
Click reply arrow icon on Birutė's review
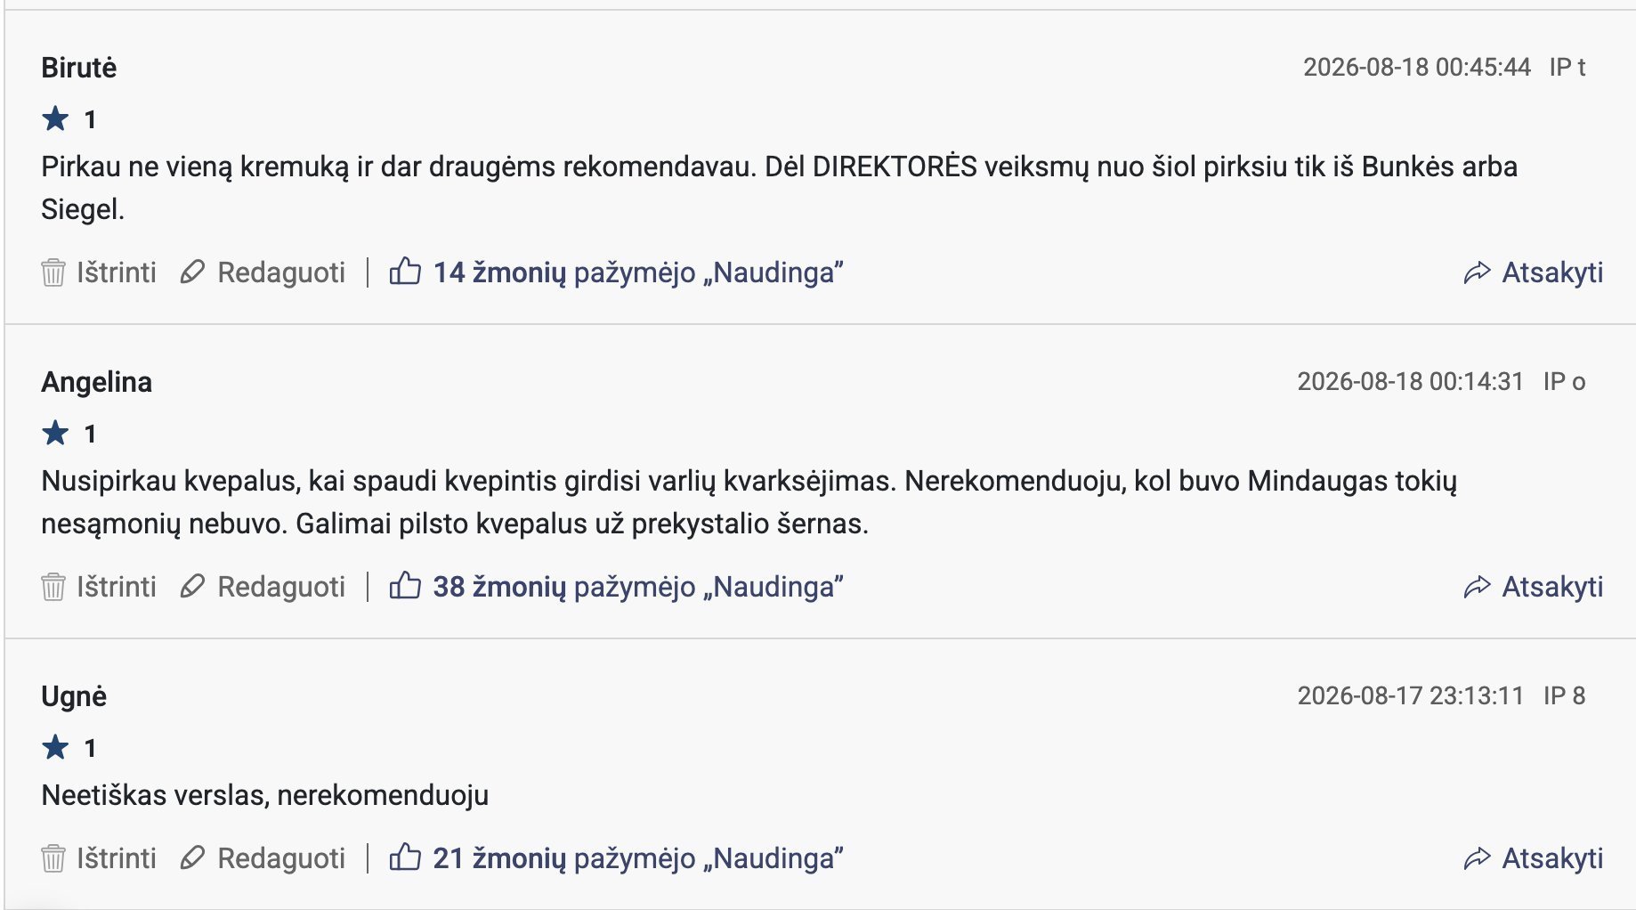[x=1477, y=272]
